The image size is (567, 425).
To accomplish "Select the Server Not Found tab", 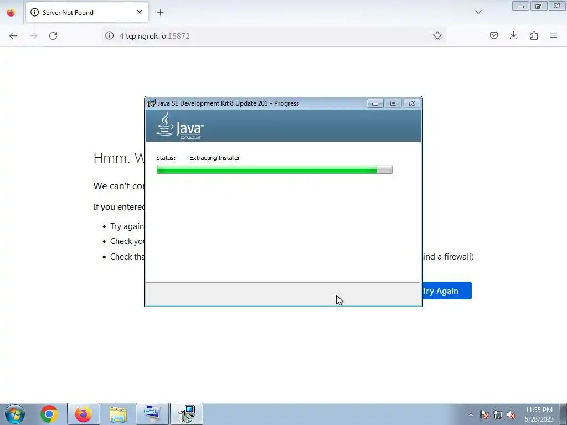I will click(x=87, y=12).
